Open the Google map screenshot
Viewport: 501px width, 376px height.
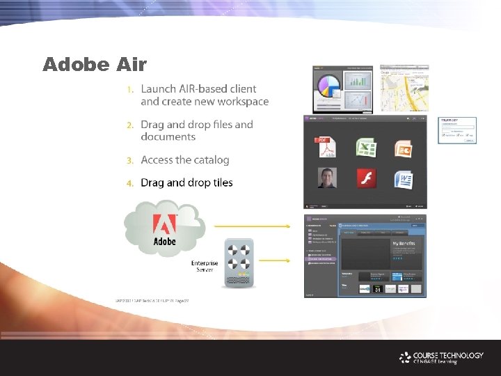(404, 88)
